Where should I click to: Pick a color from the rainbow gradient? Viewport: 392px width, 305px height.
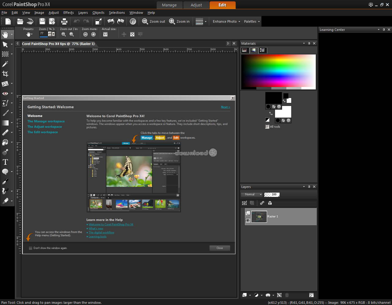[278, 70]
